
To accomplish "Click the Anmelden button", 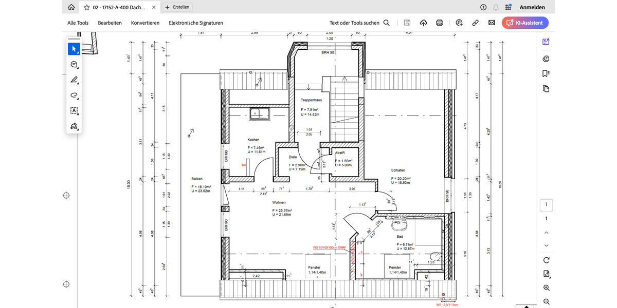I will point(532,7).
